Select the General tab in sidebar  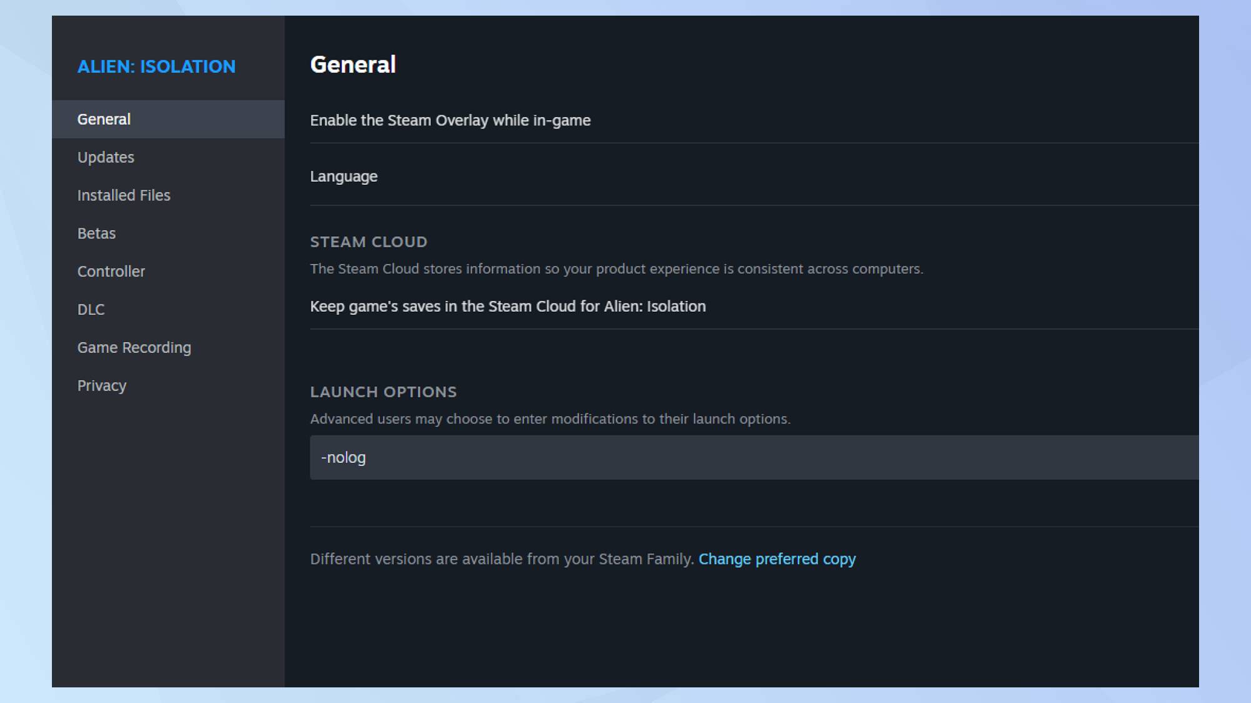coord(104,119)
